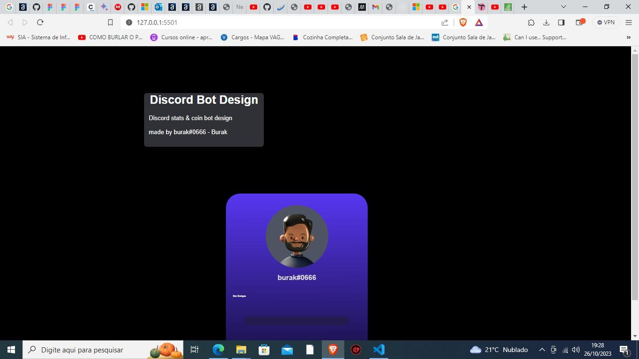
Task: Open the Brave Rewards triangle icon
Action: click(x=479, y=22)
